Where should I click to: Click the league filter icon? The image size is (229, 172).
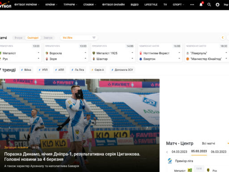pyautogui.click(x=94, y=38)
